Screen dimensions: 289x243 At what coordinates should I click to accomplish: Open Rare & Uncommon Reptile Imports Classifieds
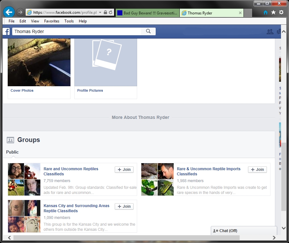tap(209, 172)
